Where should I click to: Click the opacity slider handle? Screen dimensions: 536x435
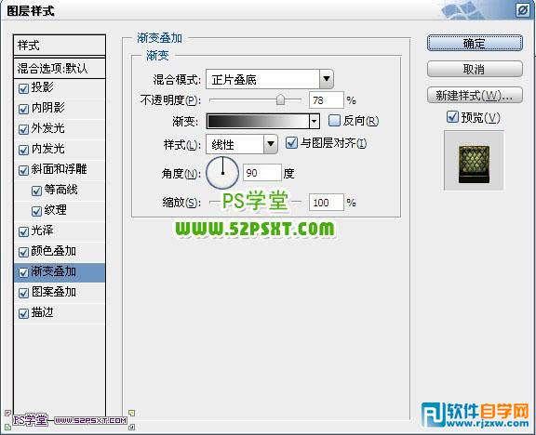tap(280, 99)
